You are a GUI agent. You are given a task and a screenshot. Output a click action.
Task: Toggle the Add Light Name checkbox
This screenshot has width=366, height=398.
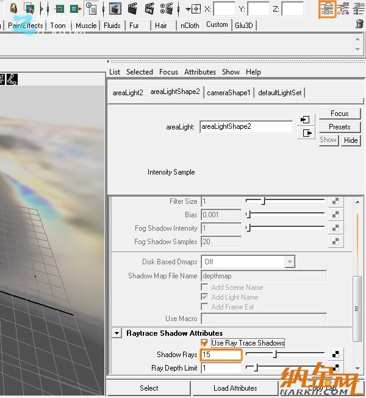[x=205, y=297]
